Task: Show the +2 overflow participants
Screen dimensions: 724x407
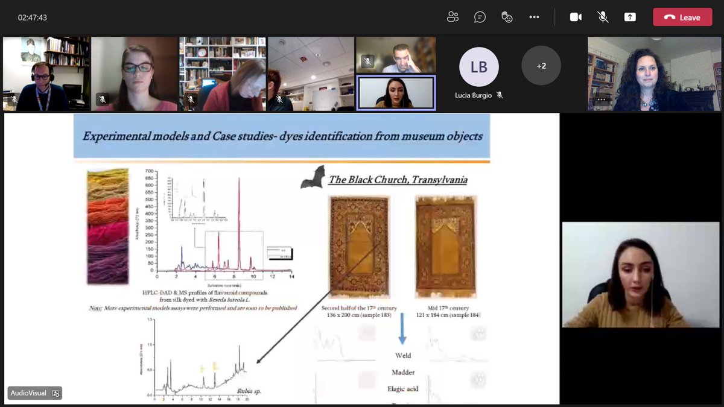Action: click(541, 66)
